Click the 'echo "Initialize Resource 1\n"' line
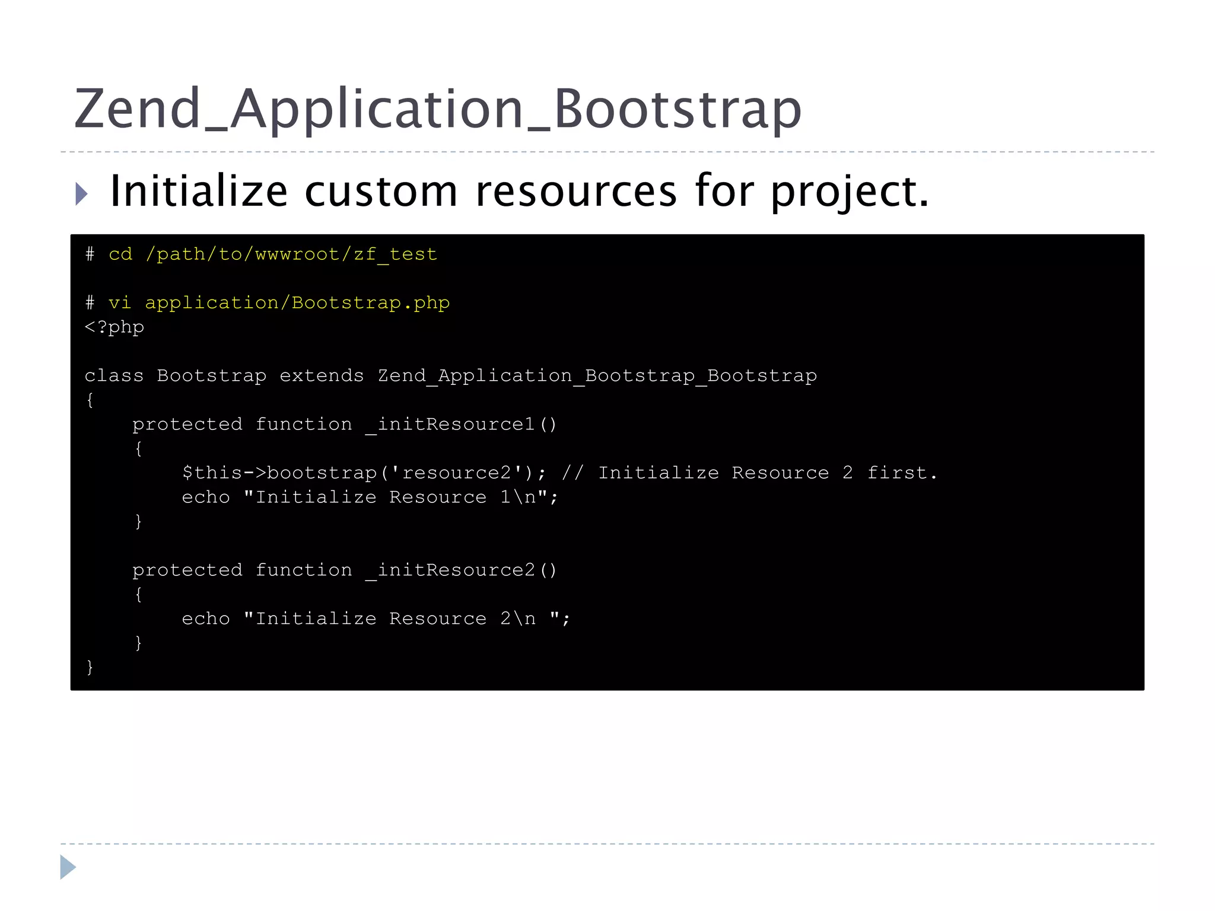 point(370,498)
